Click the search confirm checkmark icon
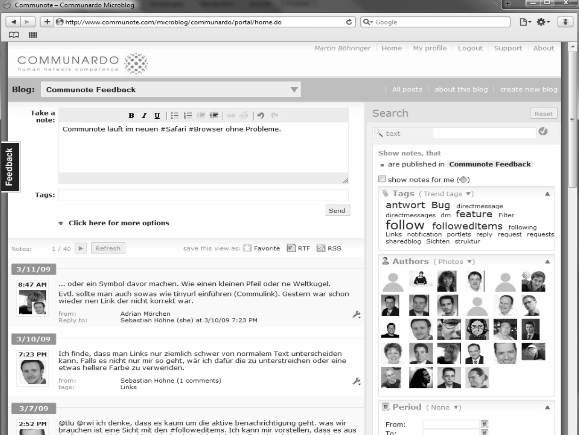Viewport: 579px width, 435px height. tap(543, 132)
